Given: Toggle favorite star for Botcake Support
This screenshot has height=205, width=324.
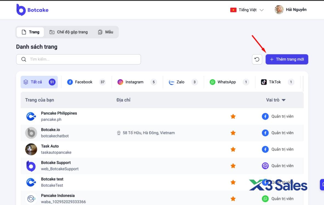Looking at the screenshot, I should [x=233, y=166].
